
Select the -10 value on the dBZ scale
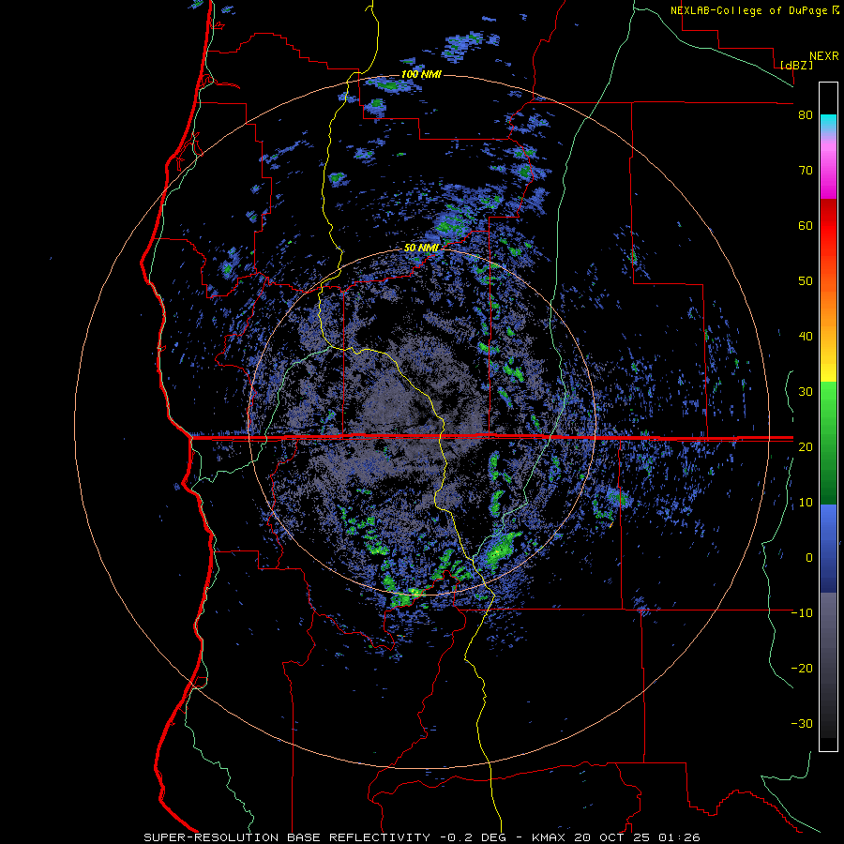click(x=802, y=613)
